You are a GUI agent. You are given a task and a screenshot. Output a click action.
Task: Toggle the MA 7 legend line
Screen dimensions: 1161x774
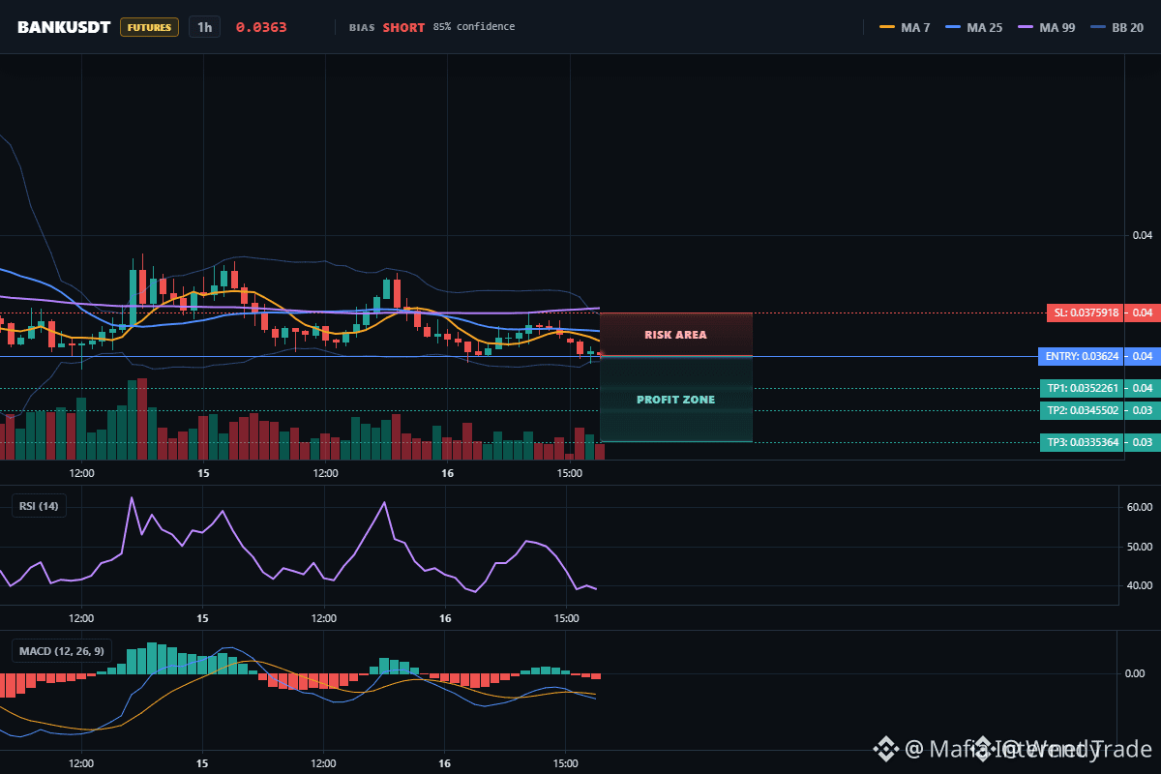904,27
